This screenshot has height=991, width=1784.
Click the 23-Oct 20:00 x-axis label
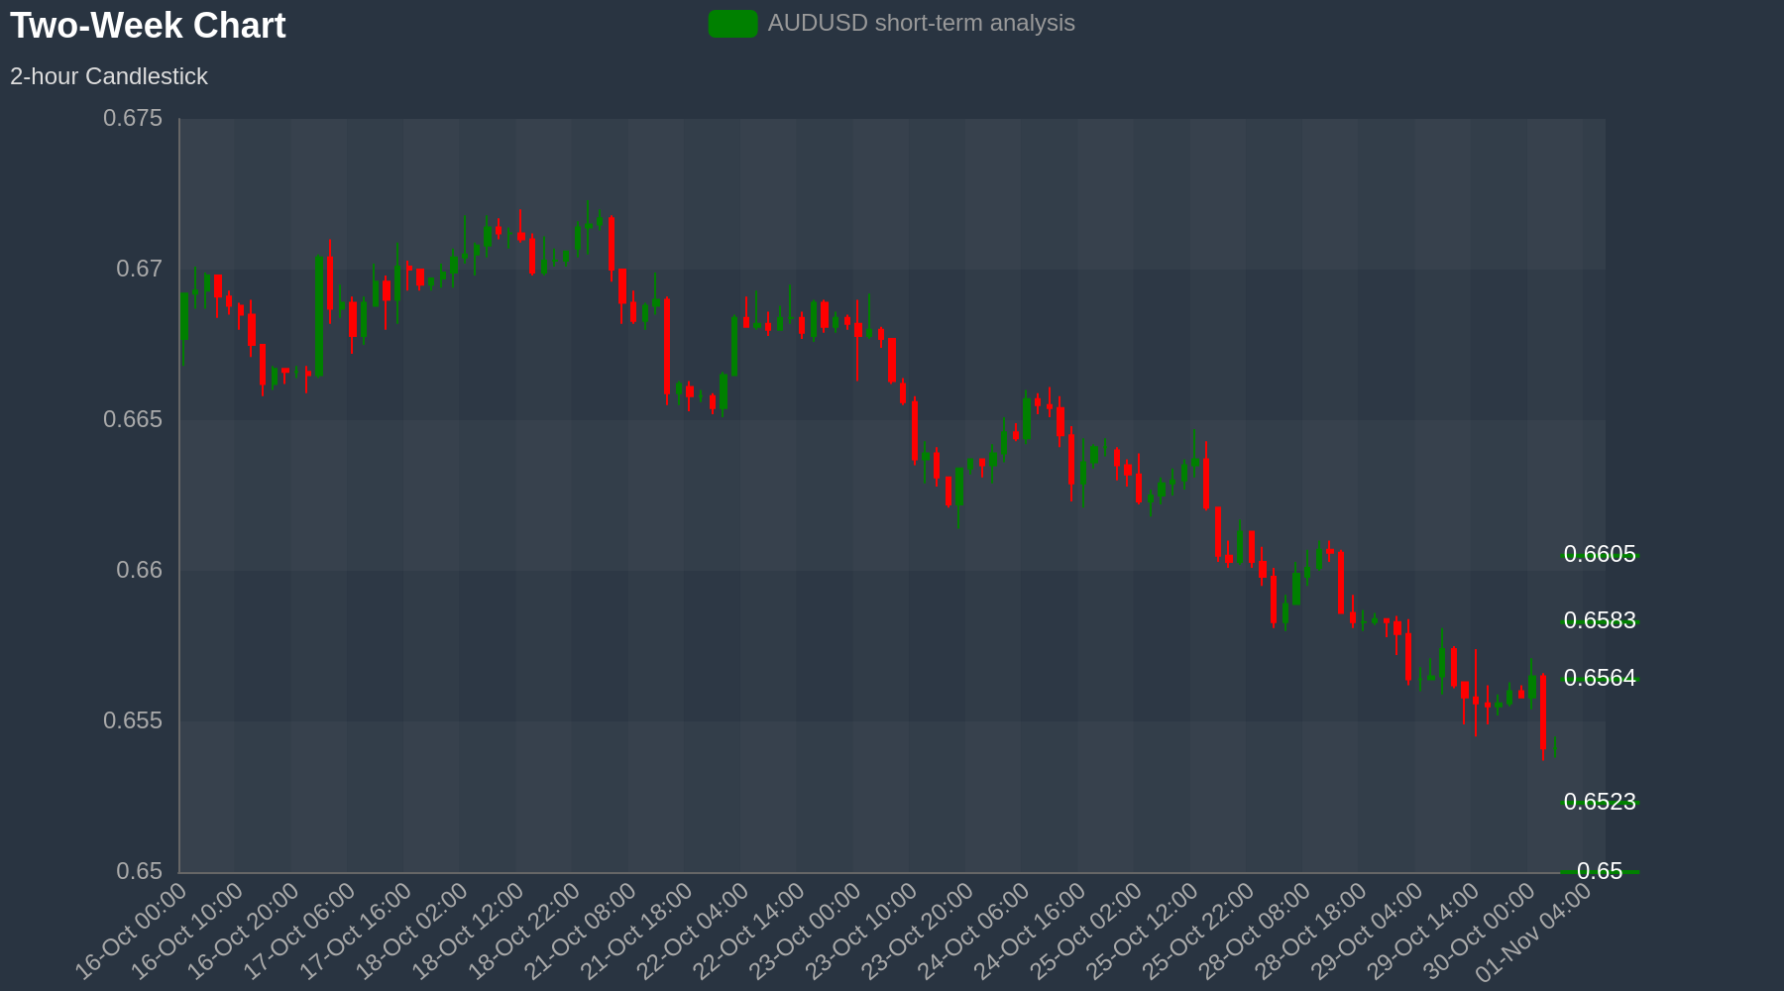(x=919, y=932)
